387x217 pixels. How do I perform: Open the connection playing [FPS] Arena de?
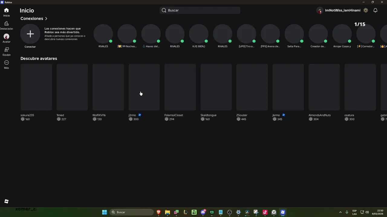tap(270, 34)
